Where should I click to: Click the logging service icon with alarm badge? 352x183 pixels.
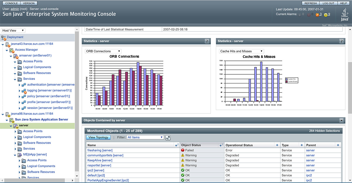click(x=24, y=91)
